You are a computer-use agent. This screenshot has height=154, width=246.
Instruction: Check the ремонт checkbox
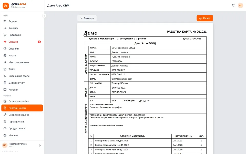coord(136,39)
